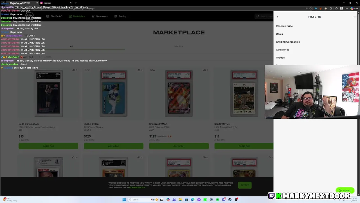Expand the Deals filter section
This screenshot has height=203, width=360.
click(x=279, y=34)
